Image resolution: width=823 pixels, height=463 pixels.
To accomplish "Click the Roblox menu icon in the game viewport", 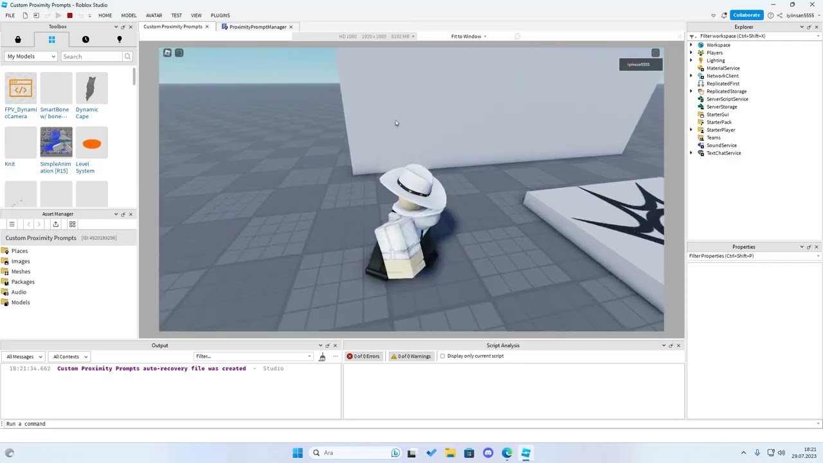I will [167, 53].
